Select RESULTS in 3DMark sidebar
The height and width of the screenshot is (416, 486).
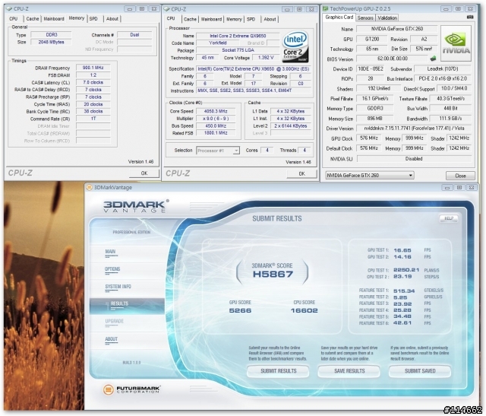coord(127,306)
